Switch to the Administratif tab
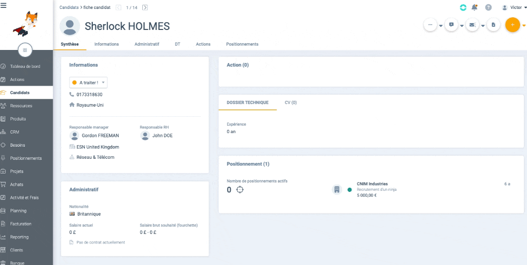The height and width of the screenshot is (265, 527). point(147,44)
